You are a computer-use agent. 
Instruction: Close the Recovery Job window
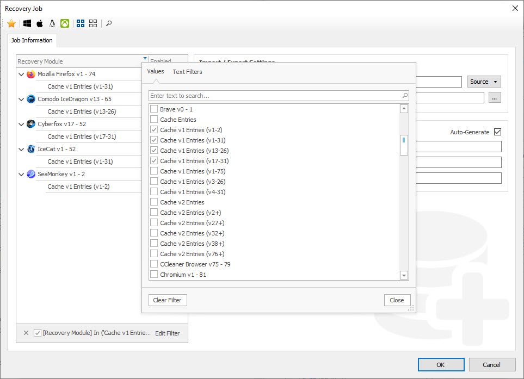click(515, 8)
